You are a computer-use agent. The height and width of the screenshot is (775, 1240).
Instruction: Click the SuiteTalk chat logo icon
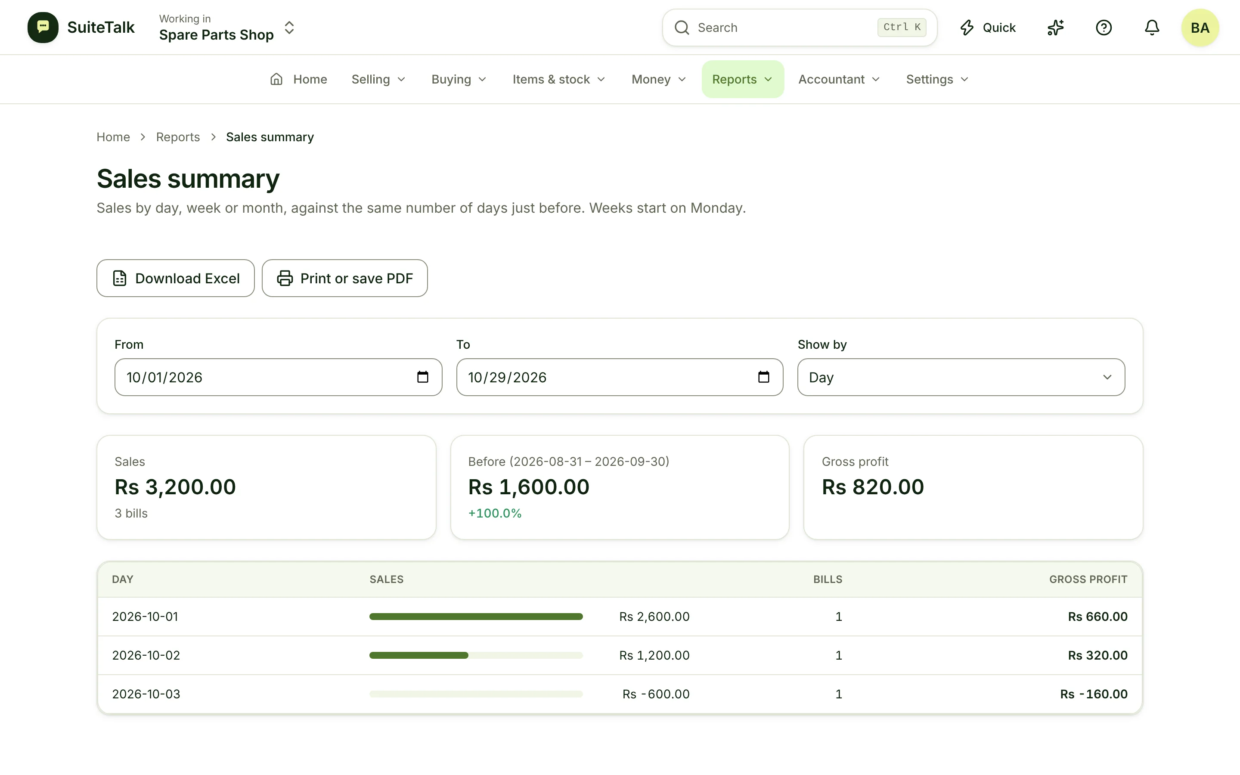43,27
